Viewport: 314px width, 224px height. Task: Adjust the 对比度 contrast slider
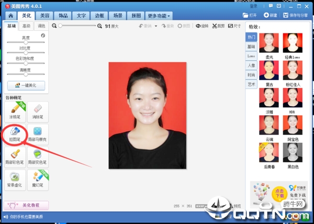click(26, 53)
